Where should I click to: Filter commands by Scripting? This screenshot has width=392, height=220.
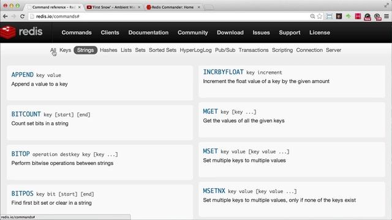[x=282, y=50]
